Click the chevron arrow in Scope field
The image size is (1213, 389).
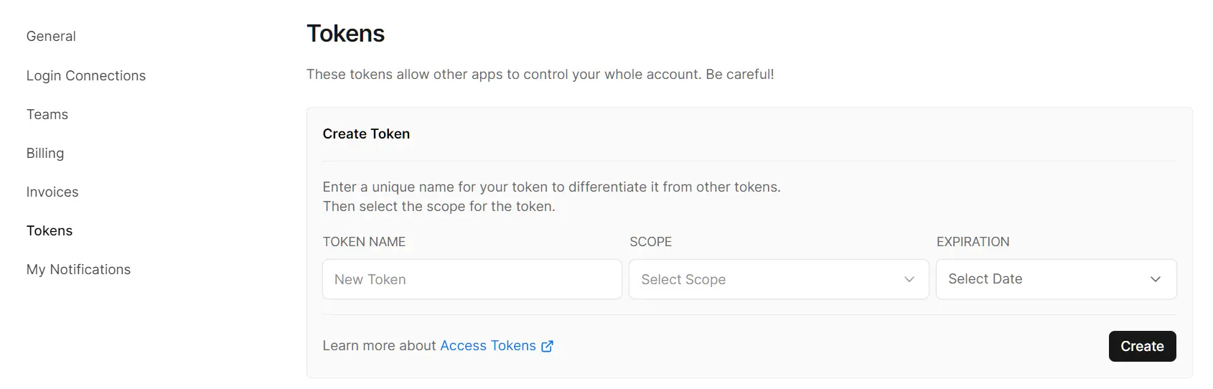pos(909,279)
